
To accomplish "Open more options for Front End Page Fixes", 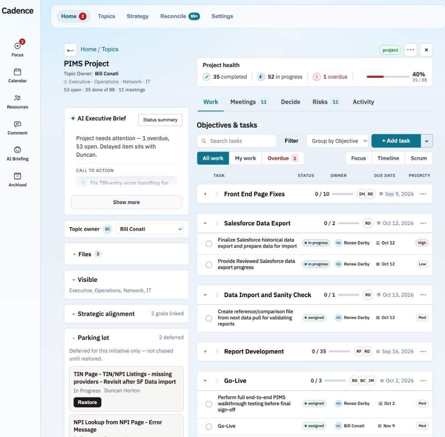I will coord(423,194).
